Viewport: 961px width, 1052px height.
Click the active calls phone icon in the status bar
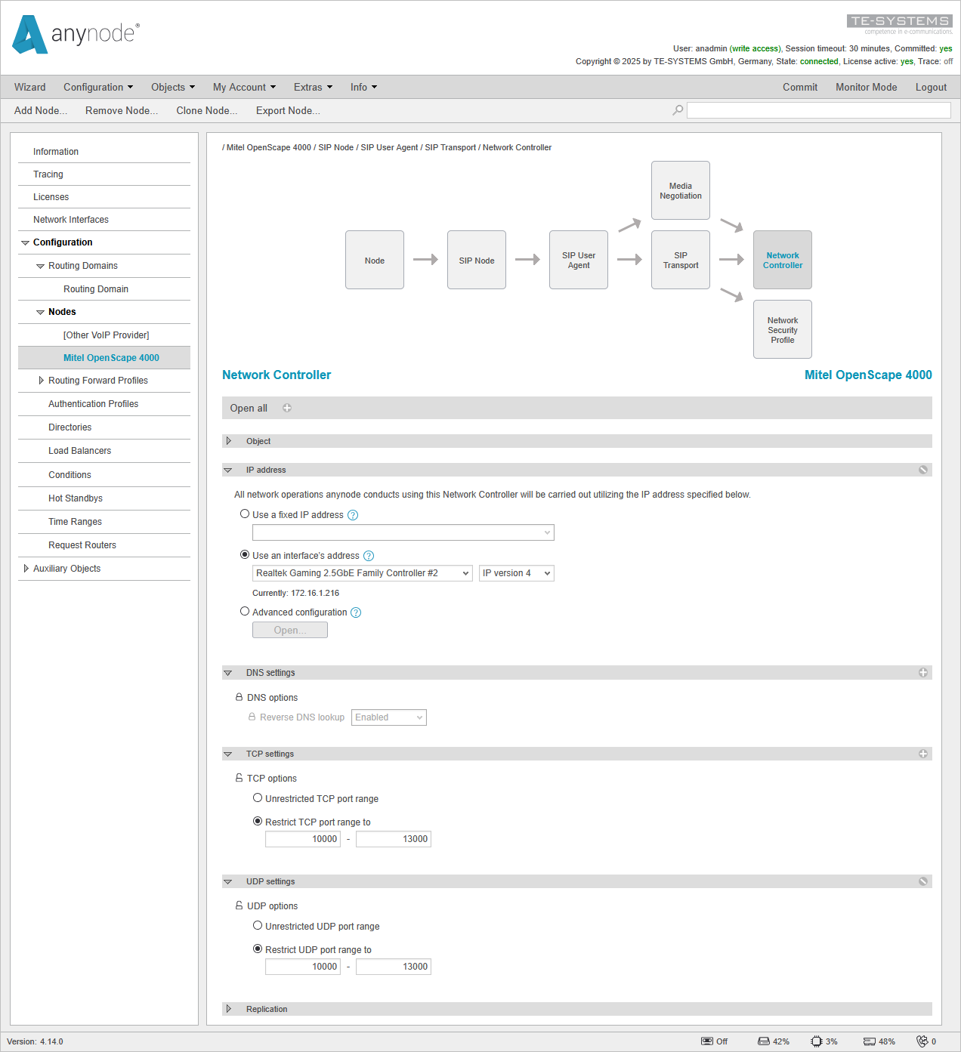pyautogui.click(x=923, y=1041)
